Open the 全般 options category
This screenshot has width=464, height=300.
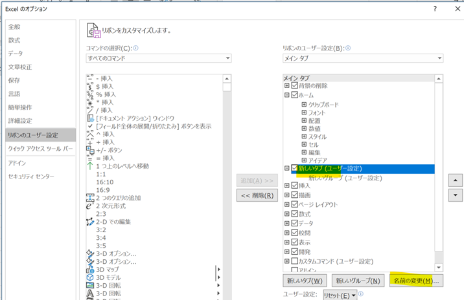41,27
